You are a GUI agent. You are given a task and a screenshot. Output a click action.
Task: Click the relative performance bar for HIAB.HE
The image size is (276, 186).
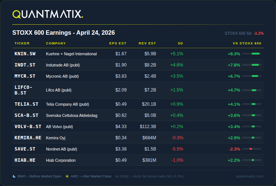click(x=252, y=160)
